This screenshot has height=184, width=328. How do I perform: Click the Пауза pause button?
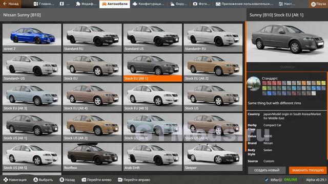pos(318,4)
